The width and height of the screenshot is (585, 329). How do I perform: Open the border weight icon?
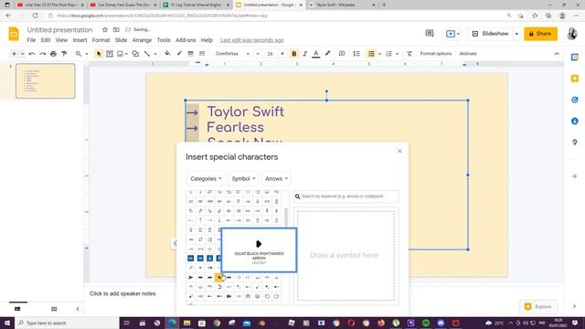[190, 53]
